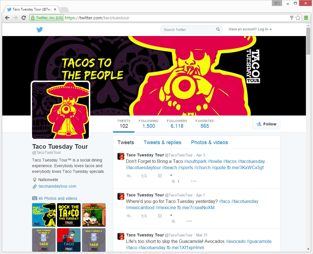Open the 46 Photos and videos link
The width and height of the screenshot is (313, 254).
[x=58, y=198]
